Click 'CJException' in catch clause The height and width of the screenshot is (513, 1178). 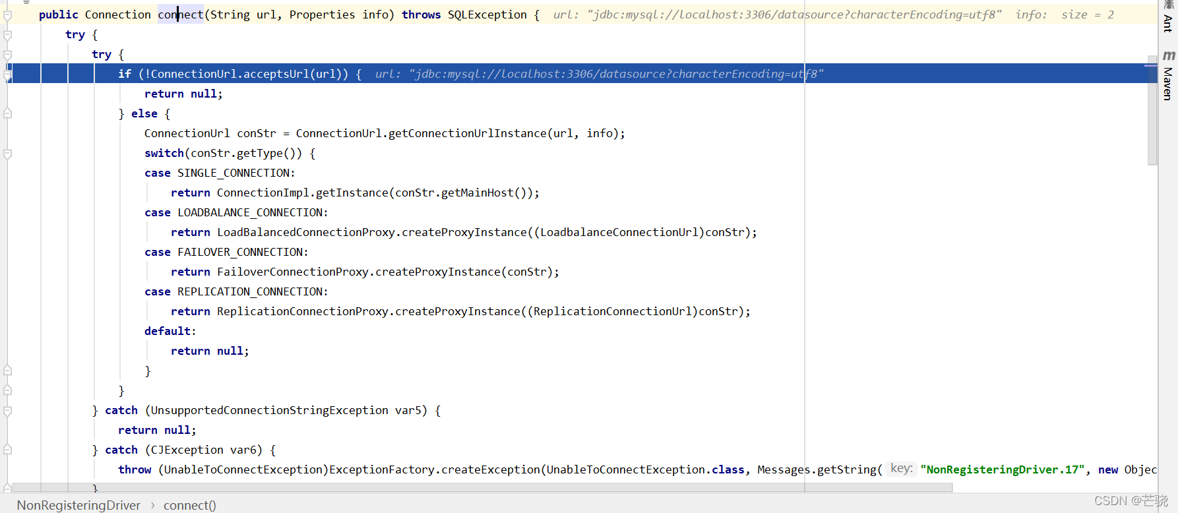(x=187, y=450)
